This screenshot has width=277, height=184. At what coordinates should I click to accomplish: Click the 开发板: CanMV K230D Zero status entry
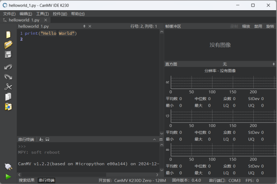tap(132, 180)
